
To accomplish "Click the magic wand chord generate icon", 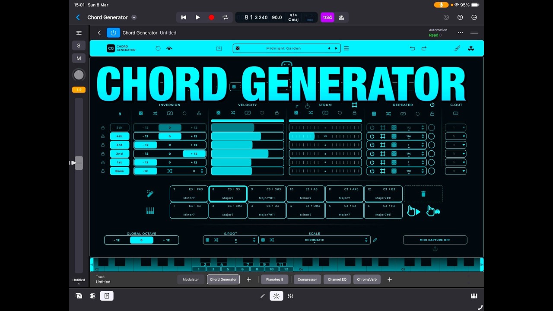I will coord(150,194).
